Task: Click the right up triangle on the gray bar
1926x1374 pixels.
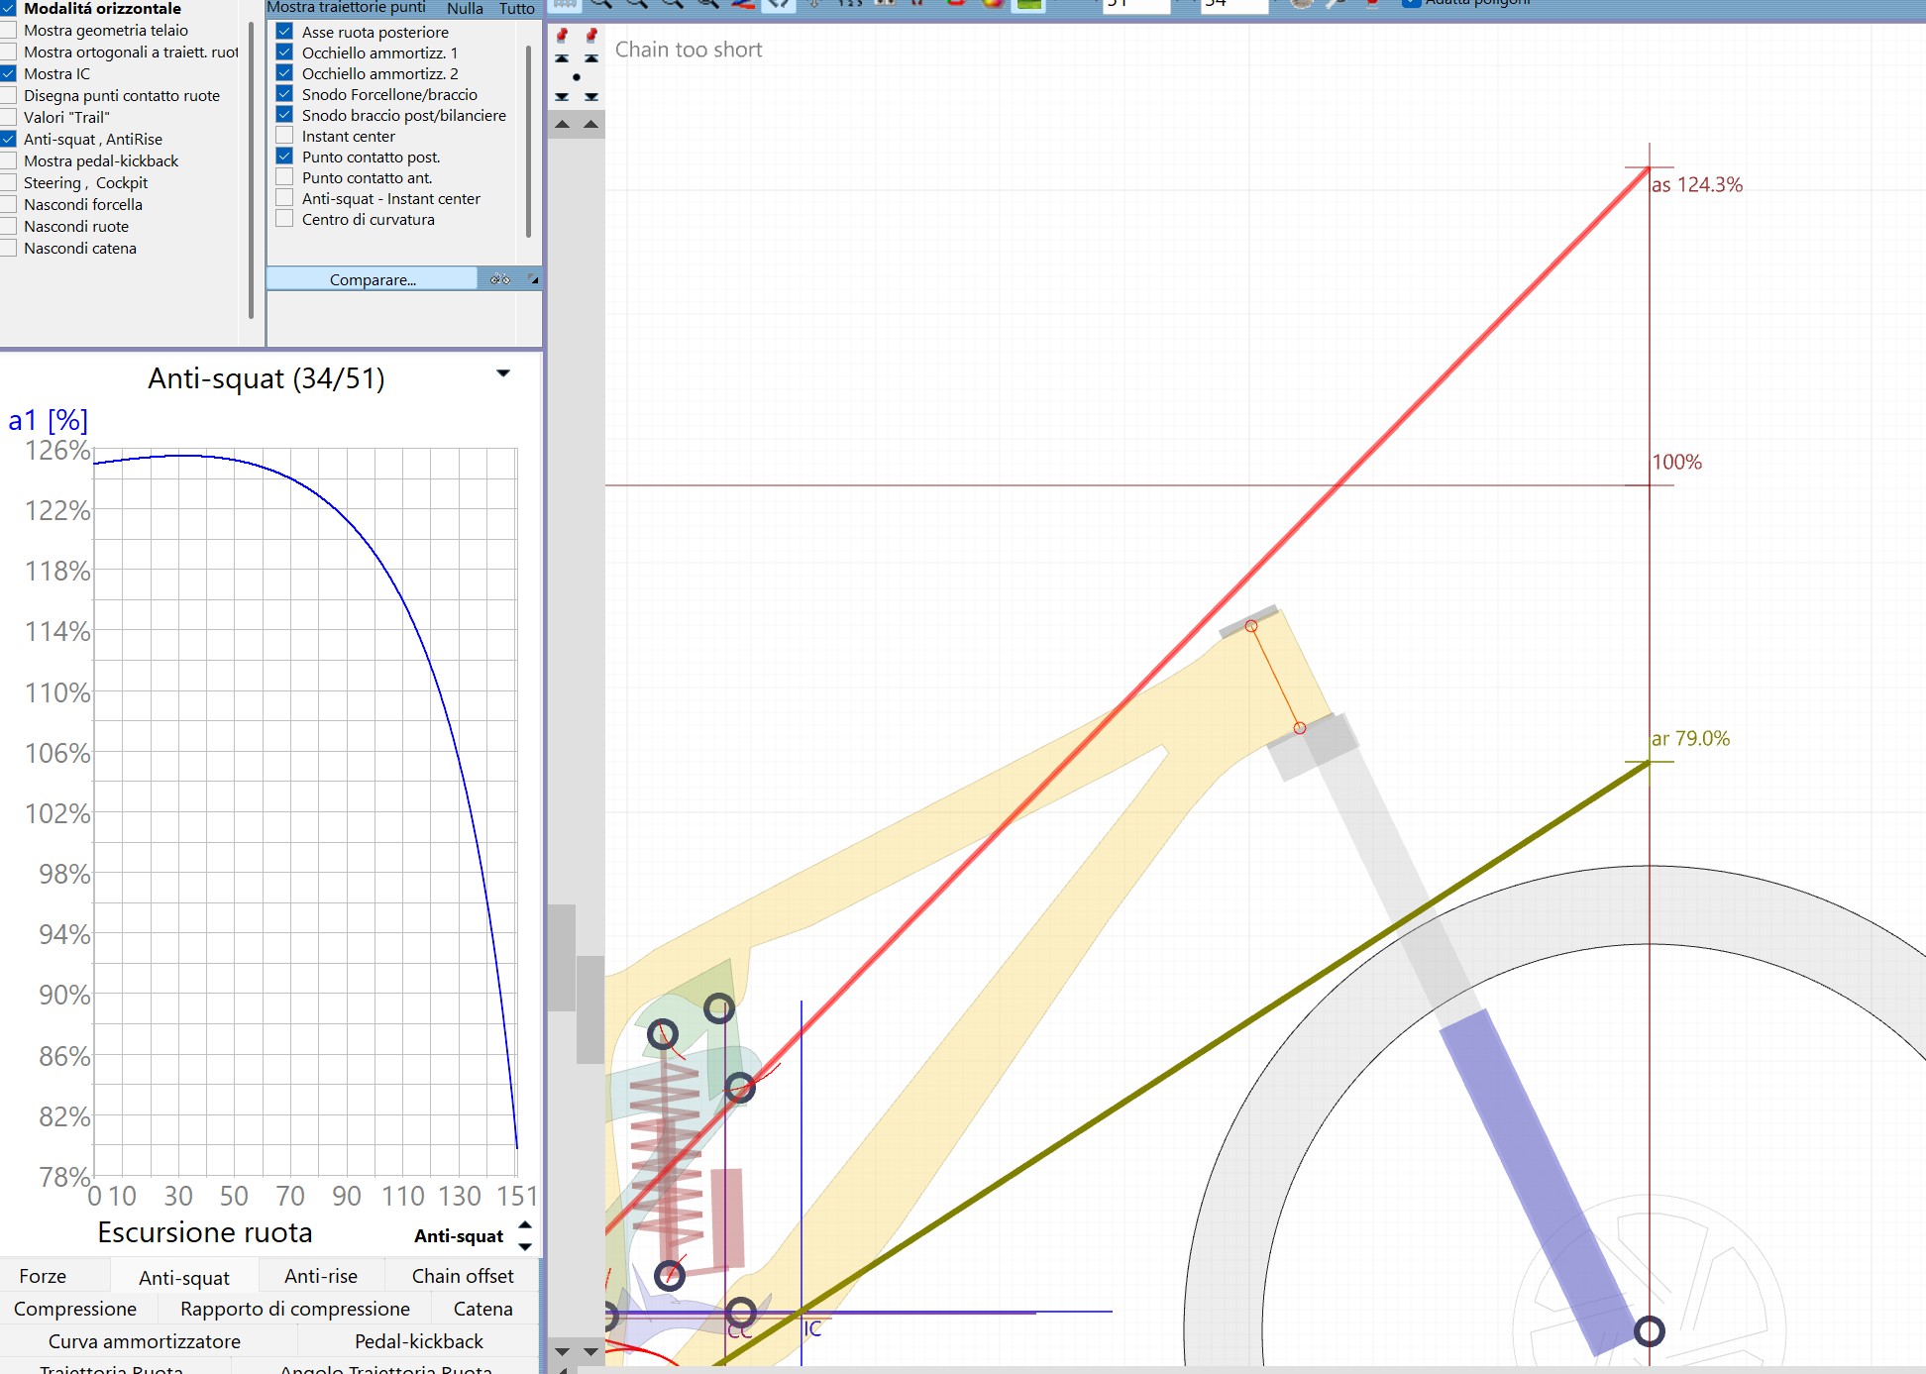Action: point(591,125)
